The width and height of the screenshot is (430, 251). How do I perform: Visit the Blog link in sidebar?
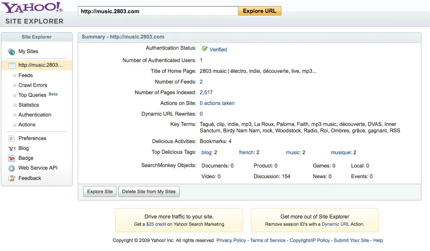click(24, 148)
